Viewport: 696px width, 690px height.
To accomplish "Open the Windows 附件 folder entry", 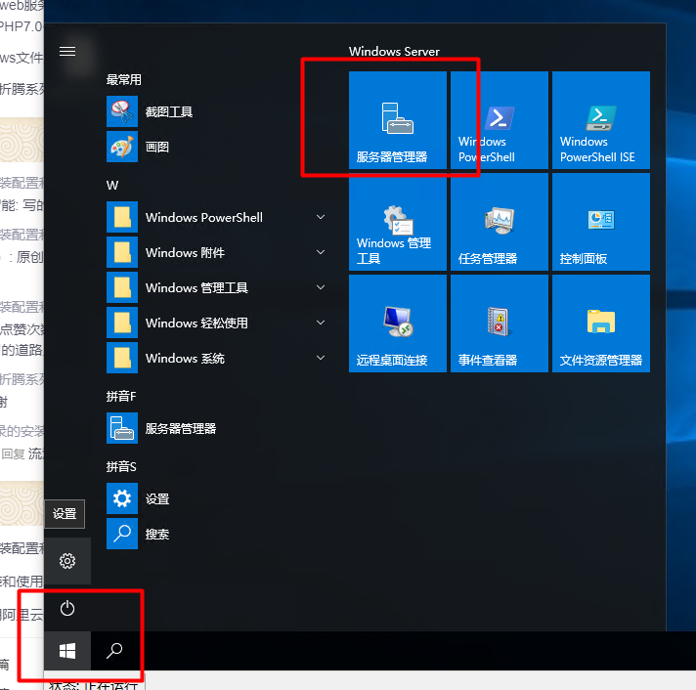I will [x=217, y=252].
